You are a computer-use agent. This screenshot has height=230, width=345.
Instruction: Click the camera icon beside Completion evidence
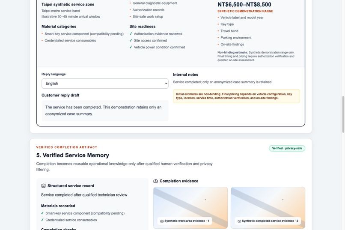point(155,181)
